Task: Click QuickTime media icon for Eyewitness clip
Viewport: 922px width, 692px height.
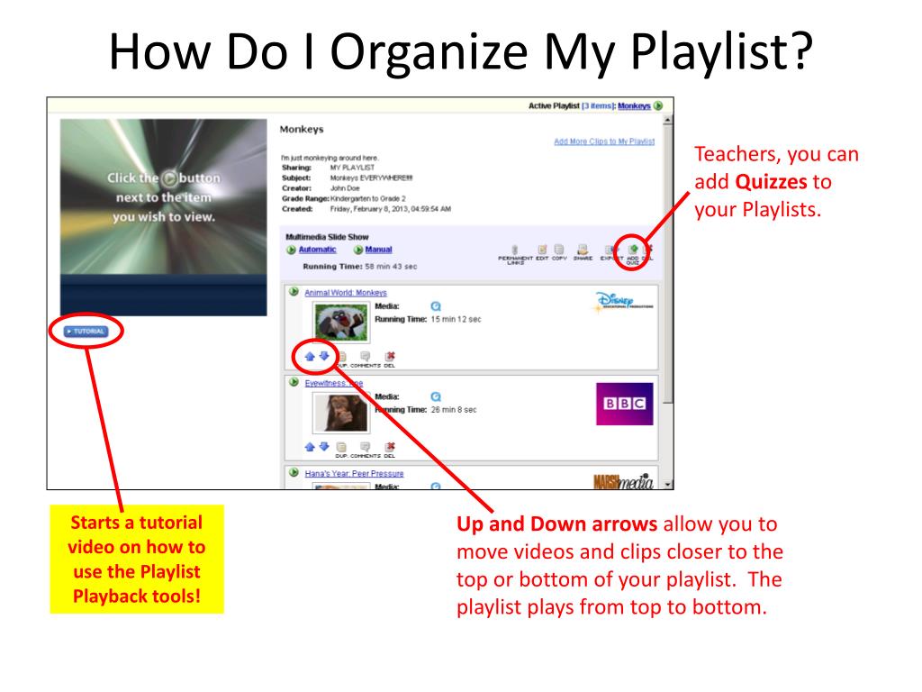Action: click(x=436, y=396)
